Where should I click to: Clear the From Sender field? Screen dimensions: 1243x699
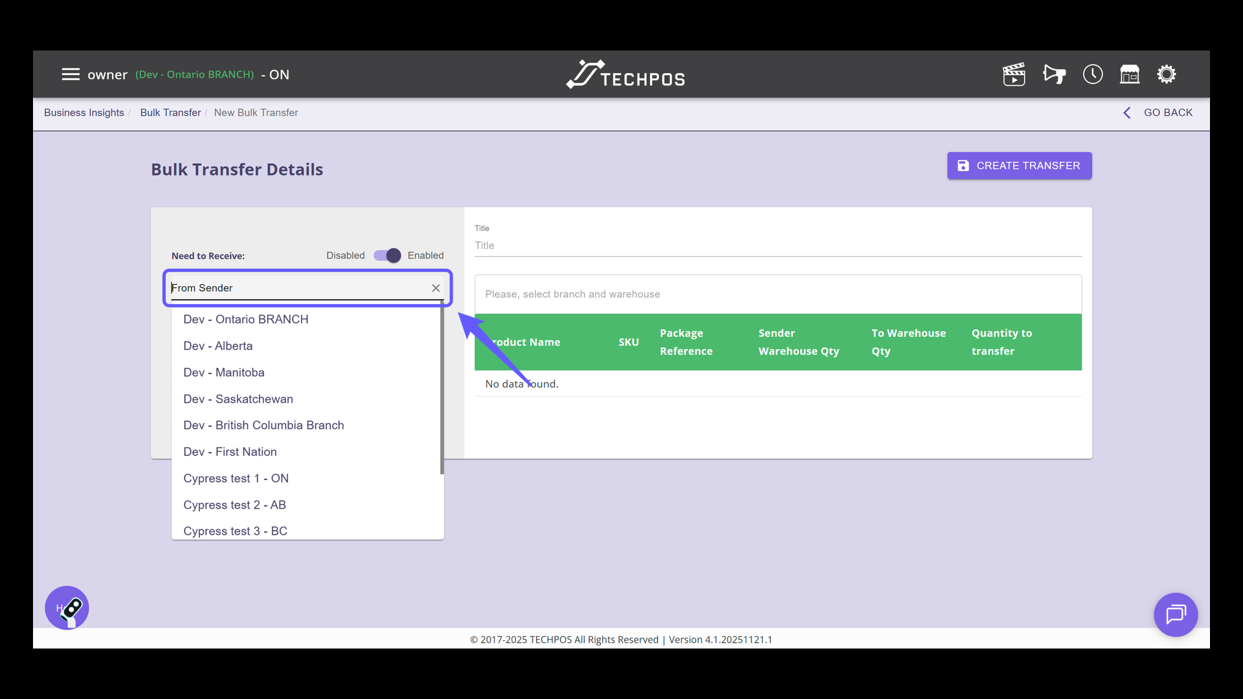tap(436, 288)
